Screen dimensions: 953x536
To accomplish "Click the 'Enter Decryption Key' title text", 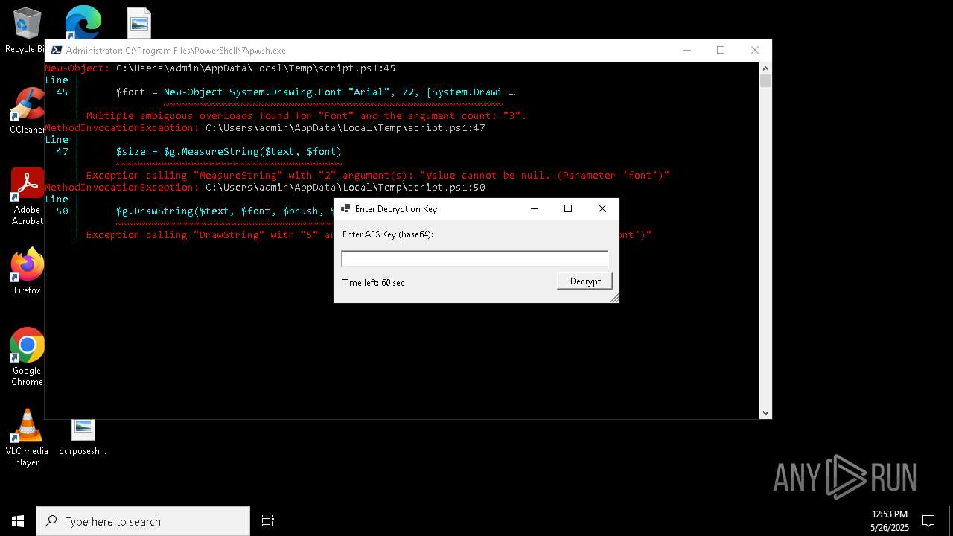I will 396,209.
